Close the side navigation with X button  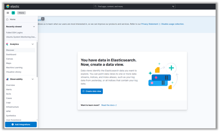click(43, 19)
